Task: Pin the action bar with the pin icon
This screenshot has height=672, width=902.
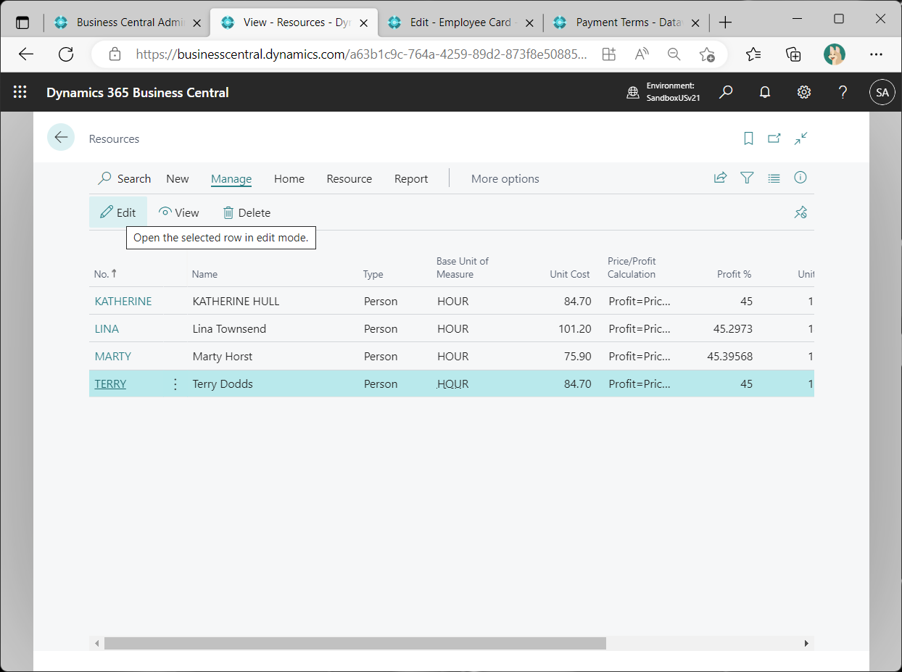Action: coord(800,212)
